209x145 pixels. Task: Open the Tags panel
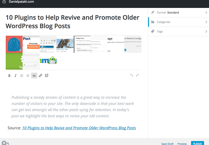(x=178, y=32)
